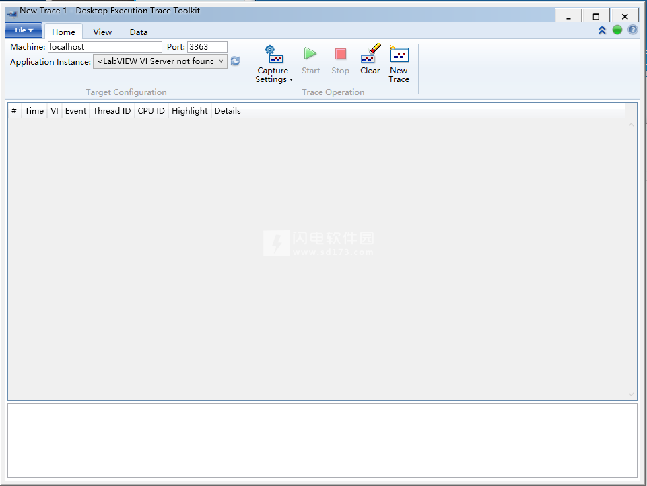Sort by the Event column header

[x=76, y=110]
